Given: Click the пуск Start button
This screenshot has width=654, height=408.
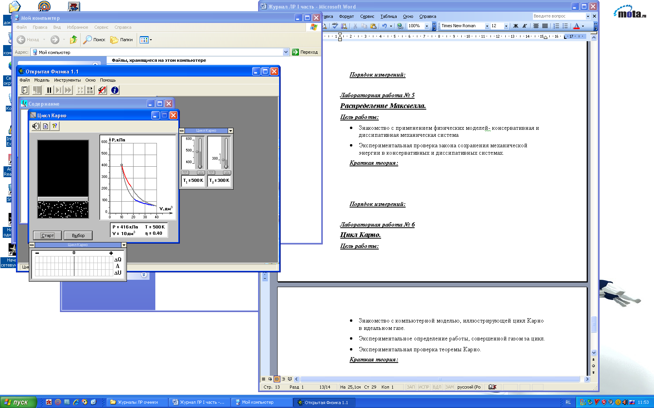Looking at the screenshot, I should pyautogui.click(x=18, y=402).
